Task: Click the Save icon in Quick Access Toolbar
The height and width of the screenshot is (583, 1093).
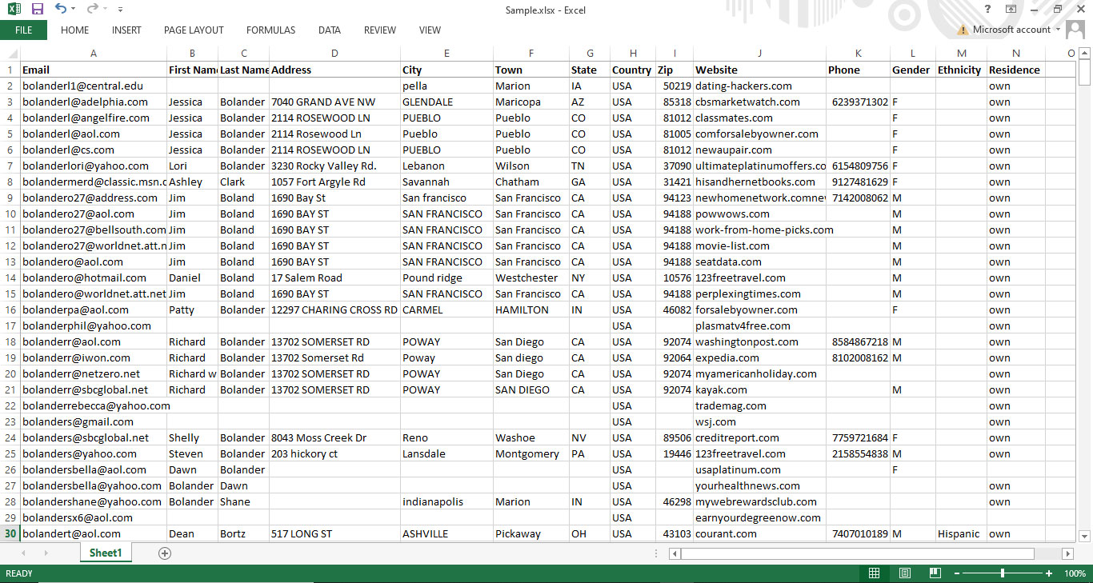Action: (x=37, y=9)
